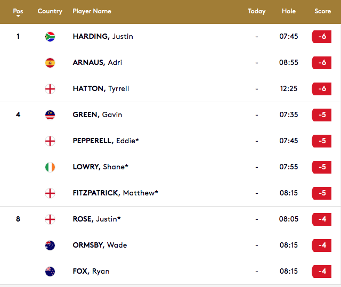Click Adri Arnaus red -6 score badge

pyautogui.click(x=321, y=63)
